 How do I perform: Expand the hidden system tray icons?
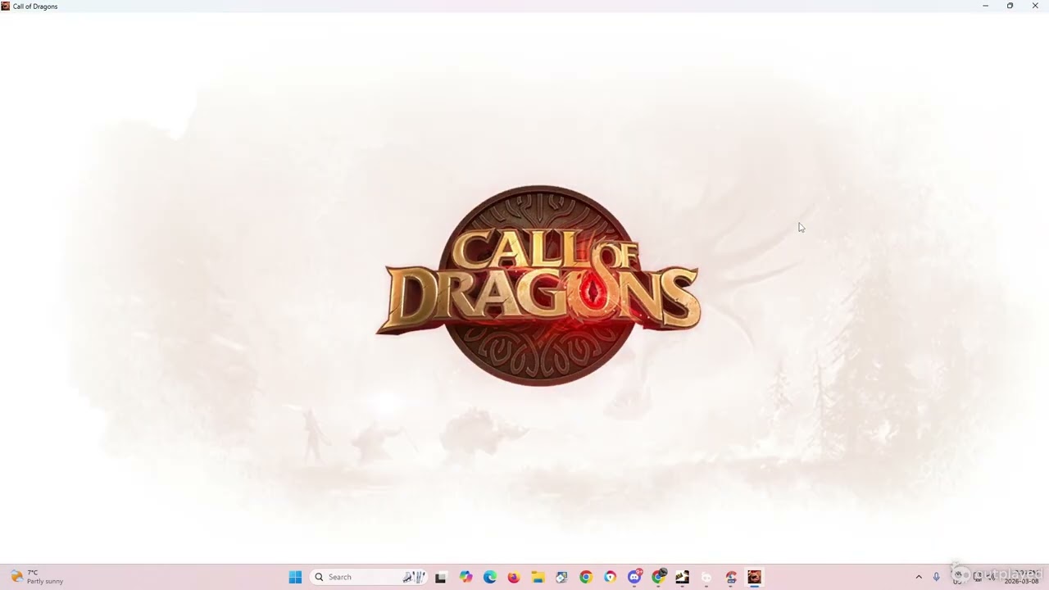coord(919,577)
